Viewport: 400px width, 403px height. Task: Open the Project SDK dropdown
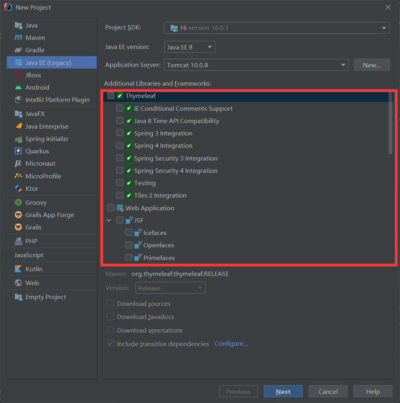[x=276, y=28]
